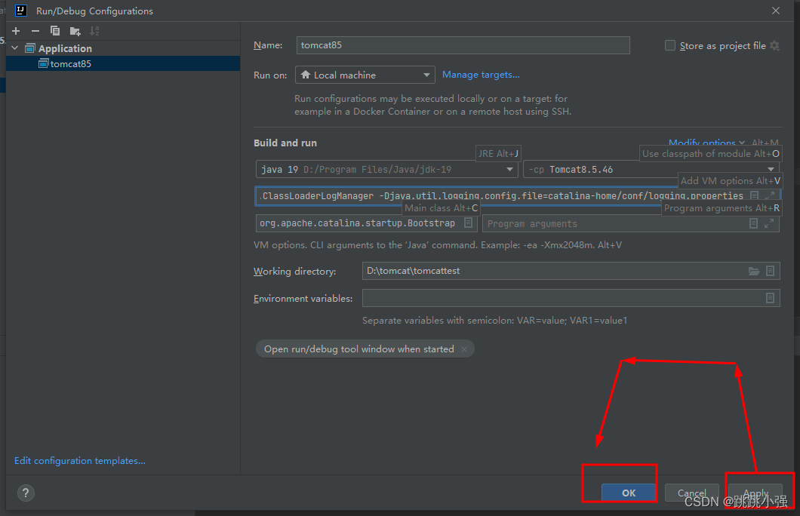The height and width of the screenshot is (516, 800).
Task: Move configuration into new folder
Action: [75, 32]
